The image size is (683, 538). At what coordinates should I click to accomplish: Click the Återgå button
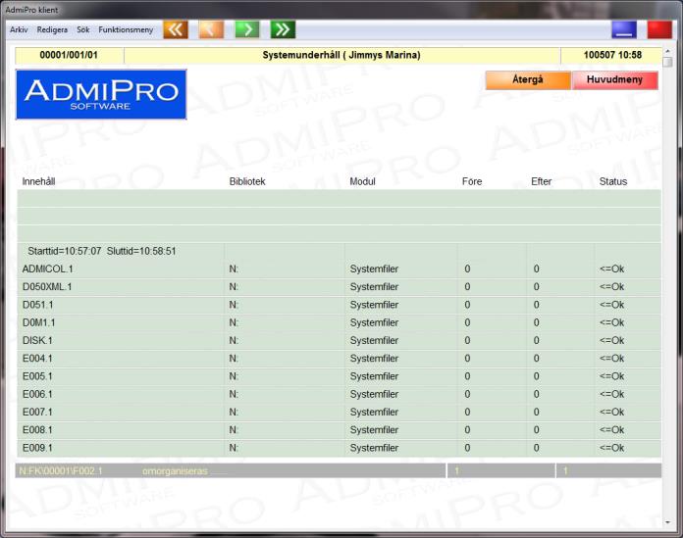point(528,80)
